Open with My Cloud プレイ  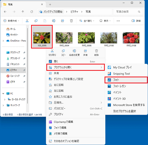126,67
